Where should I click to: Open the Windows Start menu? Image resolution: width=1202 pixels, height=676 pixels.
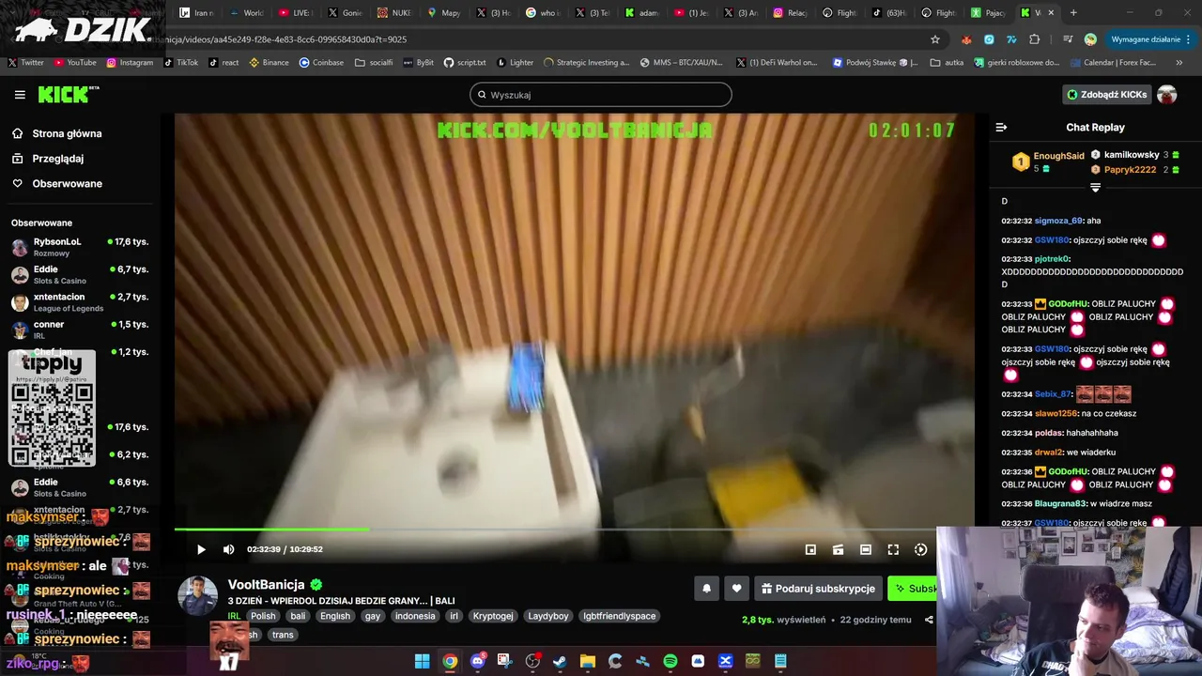point(422,661)
